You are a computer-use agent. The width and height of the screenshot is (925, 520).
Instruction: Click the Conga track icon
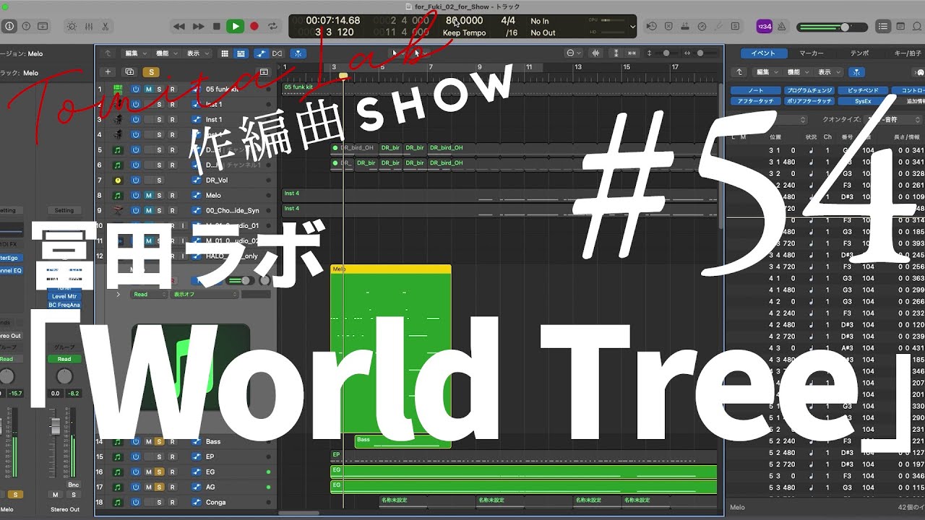click(x=118, y=502)
